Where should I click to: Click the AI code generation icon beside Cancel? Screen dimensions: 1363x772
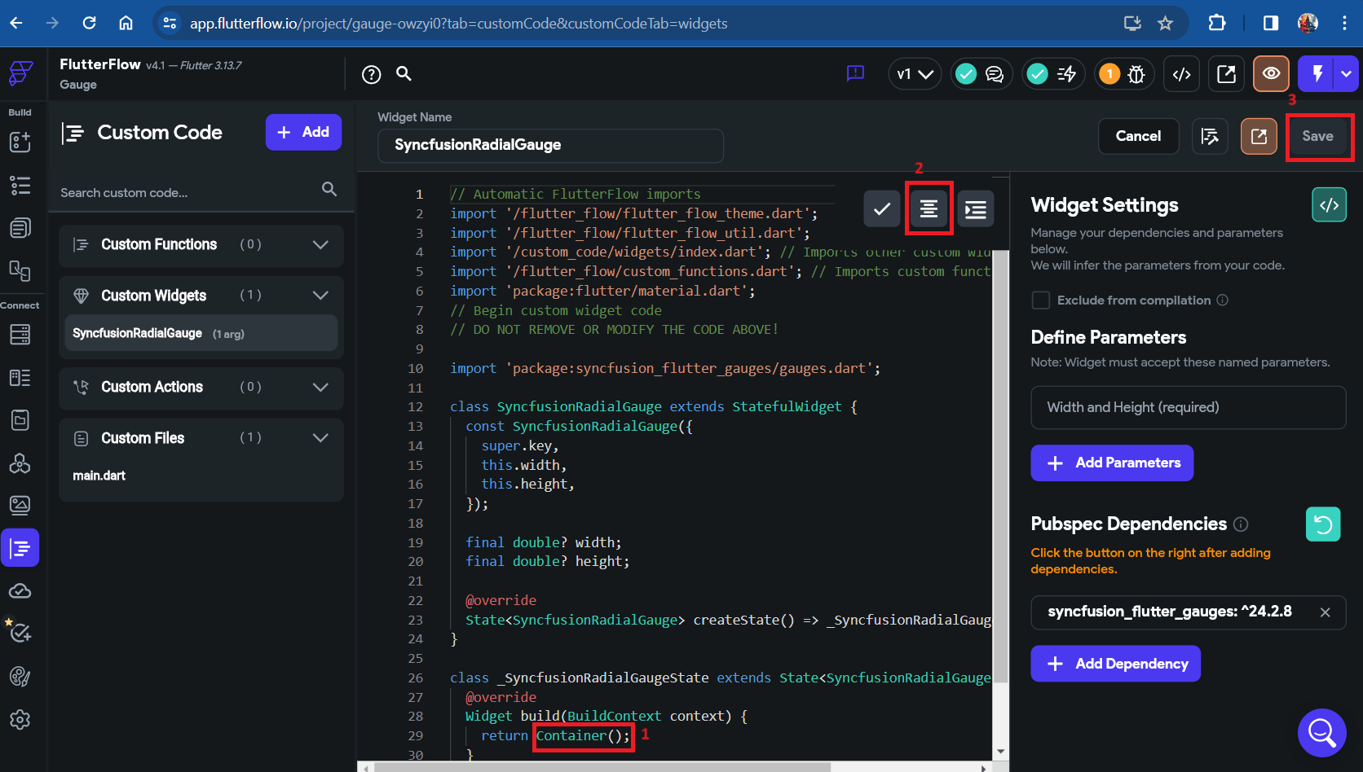1210,136
